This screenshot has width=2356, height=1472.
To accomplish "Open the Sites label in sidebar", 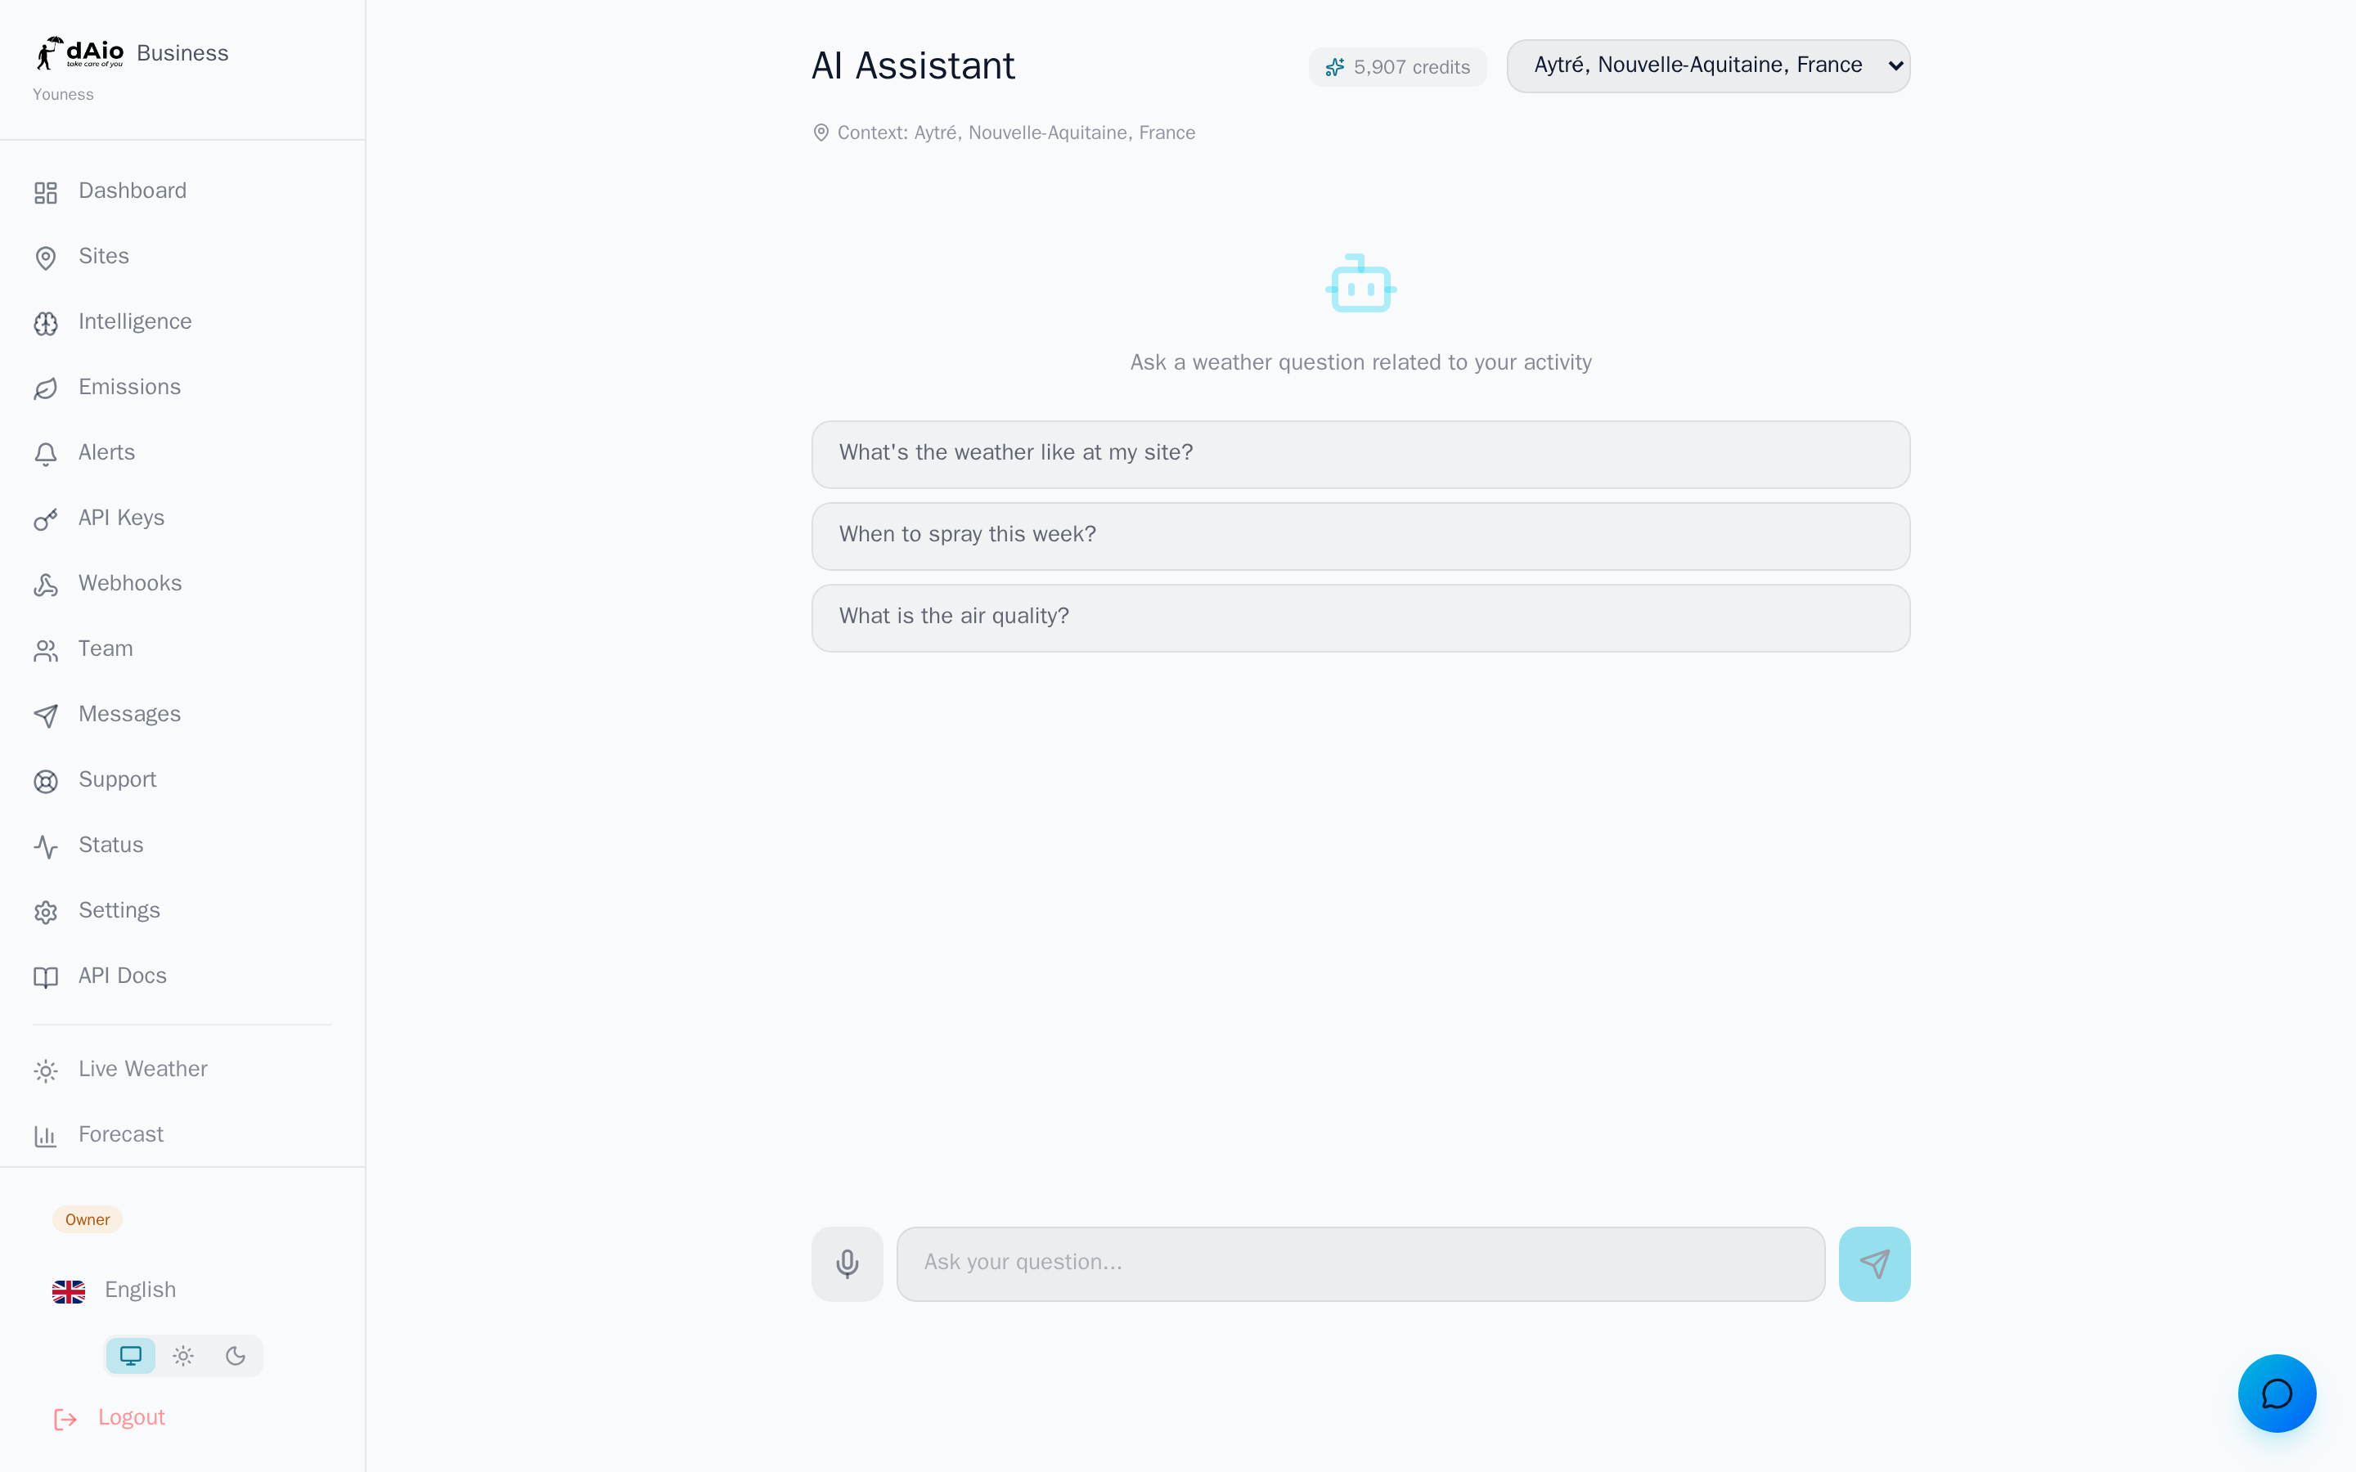I will tap(103, 256).
